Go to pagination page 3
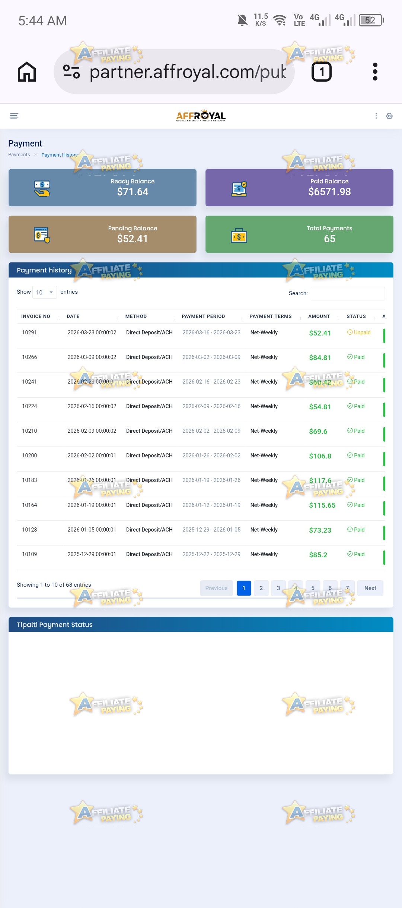The image size is (402, 908). [x=278, y=588]
